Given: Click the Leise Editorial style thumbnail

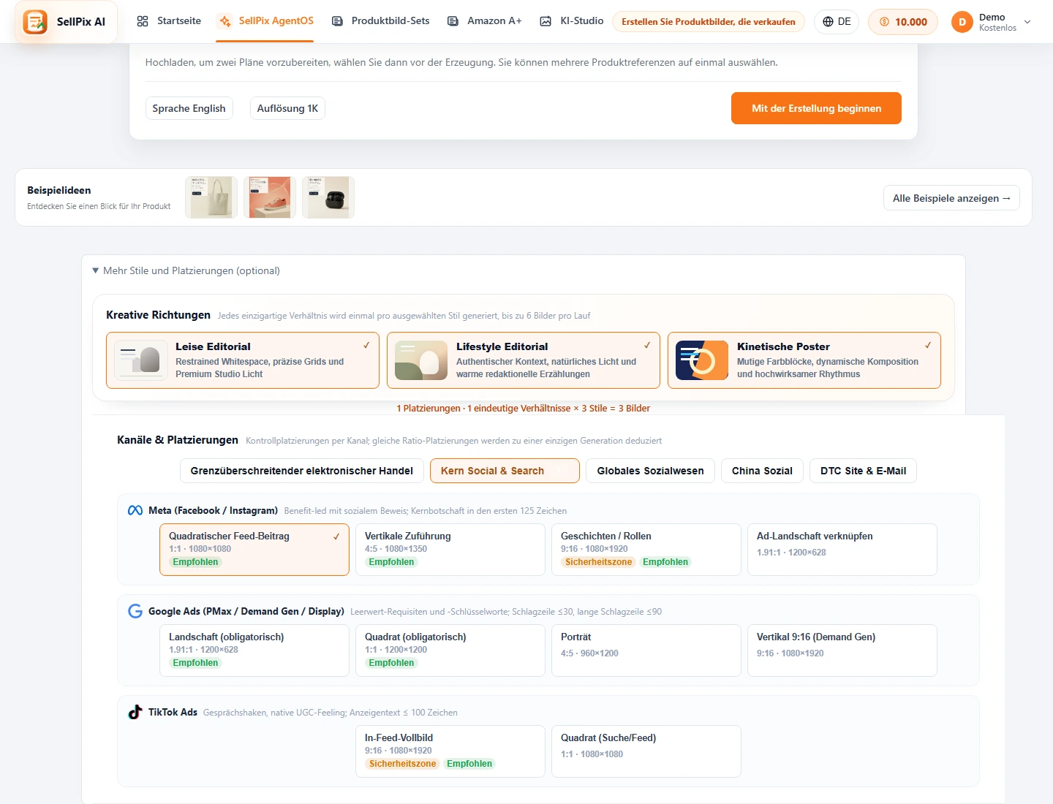Looking at the screenshot, I should coord(141,360).
